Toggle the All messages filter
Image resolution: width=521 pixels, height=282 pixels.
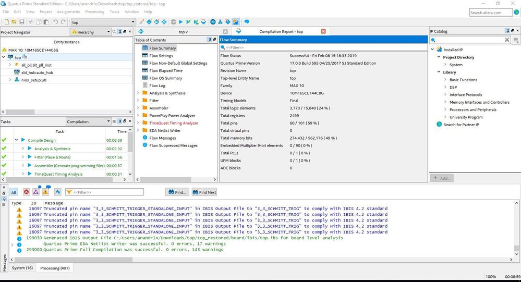(14, 192)
